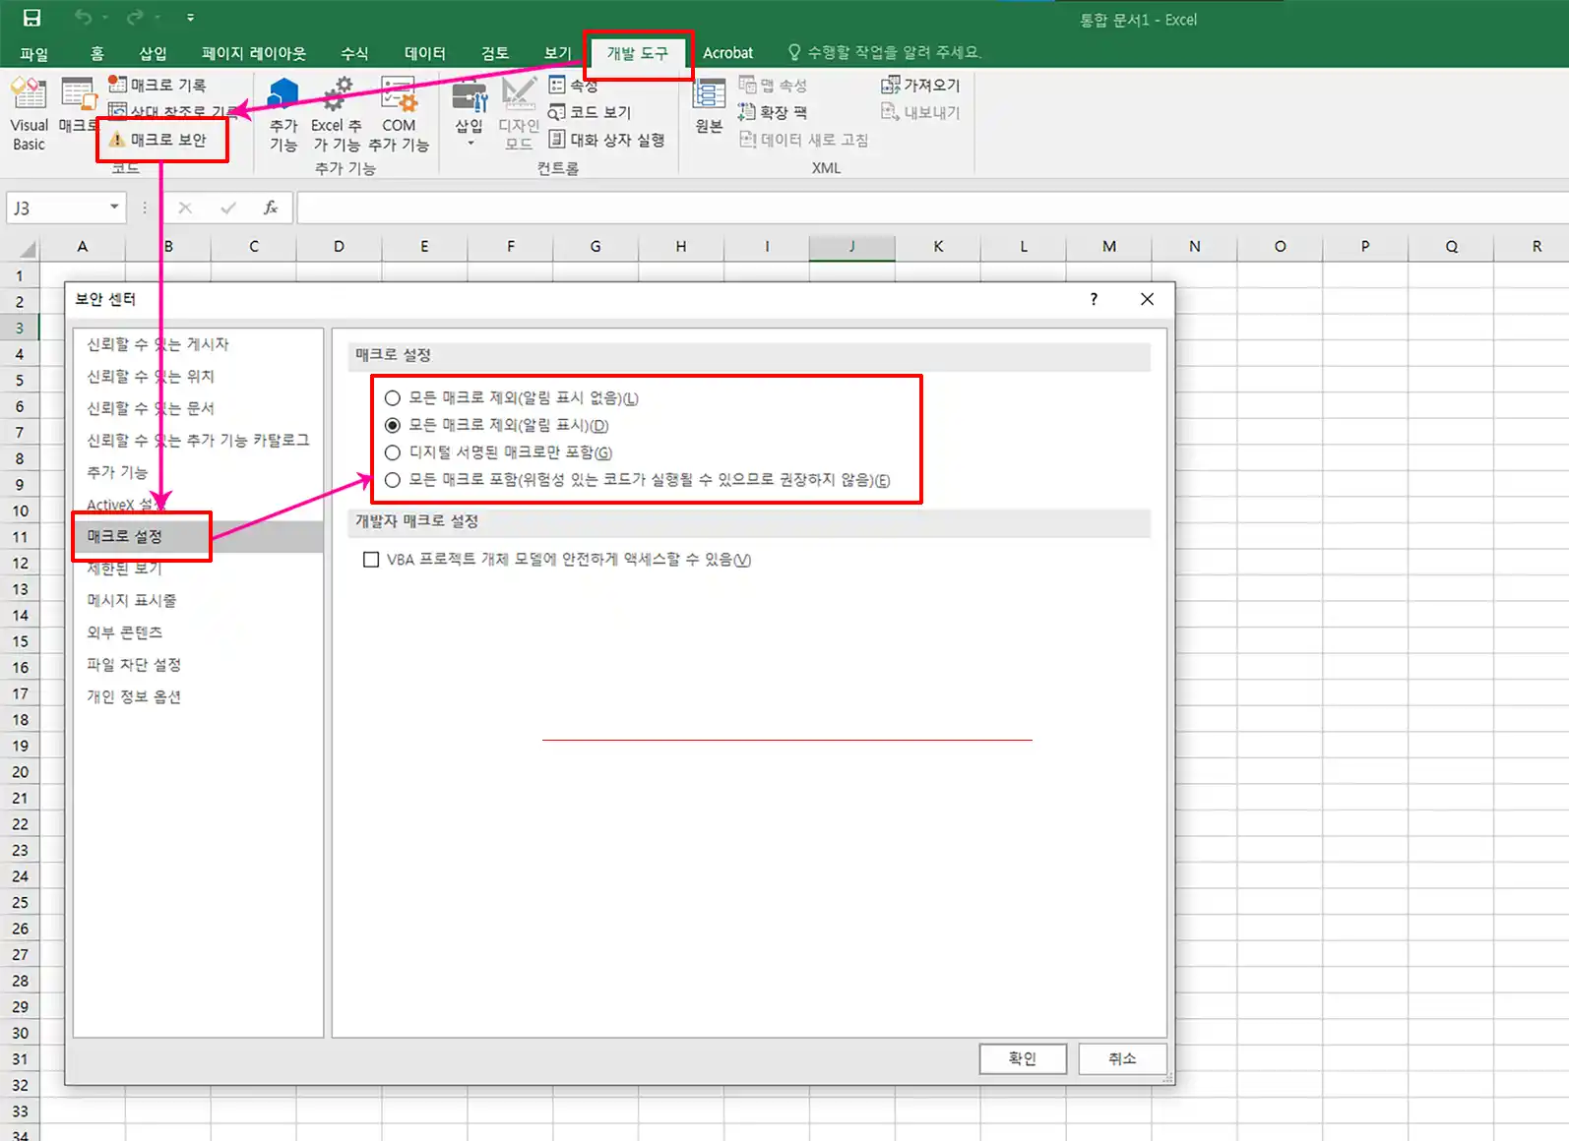
Task: Open 외부 콘텐츠 category
Action: coord(198,632)
